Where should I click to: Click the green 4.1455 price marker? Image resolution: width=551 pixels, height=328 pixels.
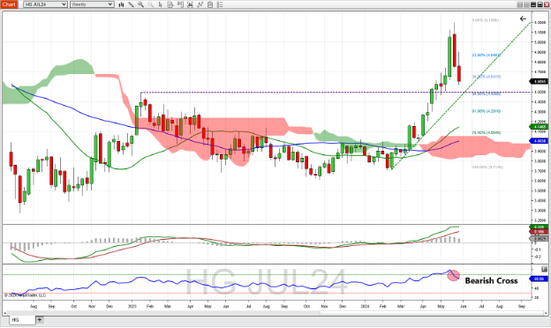[539, 127]
